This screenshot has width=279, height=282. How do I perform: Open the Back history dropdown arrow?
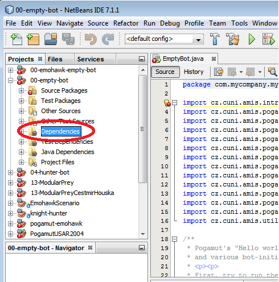point(241,72)
